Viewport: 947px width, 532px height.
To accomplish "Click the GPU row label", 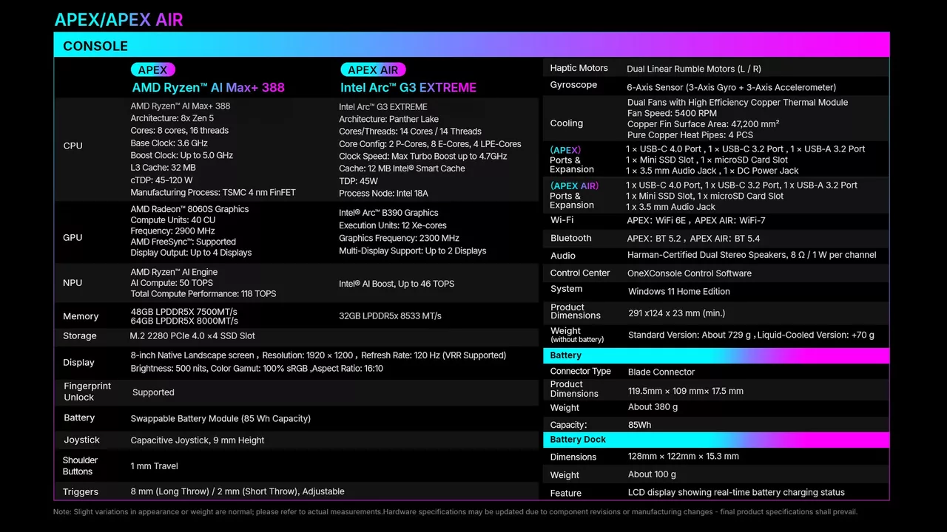I will [x=73, y=237].
